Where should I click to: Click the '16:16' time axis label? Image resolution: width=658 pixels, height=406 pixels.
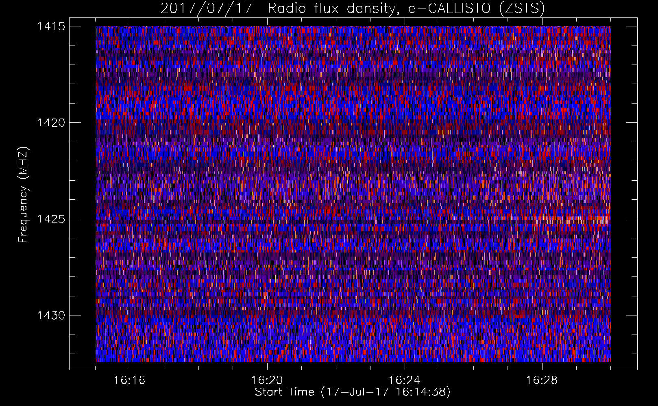[129, 380]
